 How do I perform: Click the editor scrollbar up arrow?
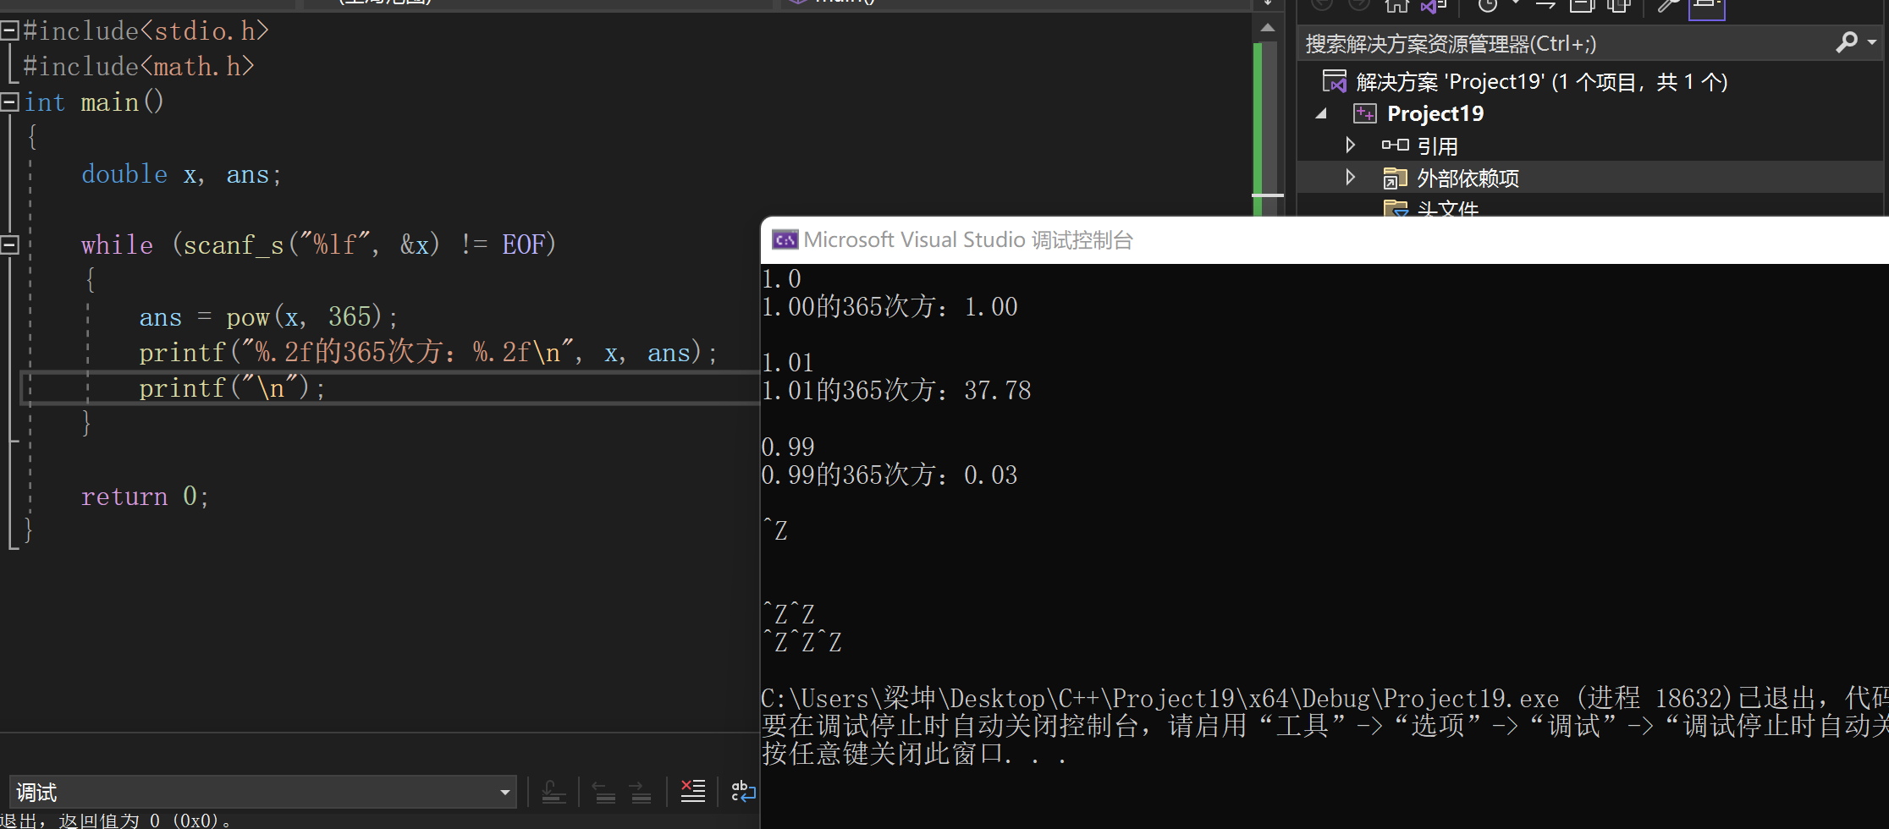[1268, 28]
